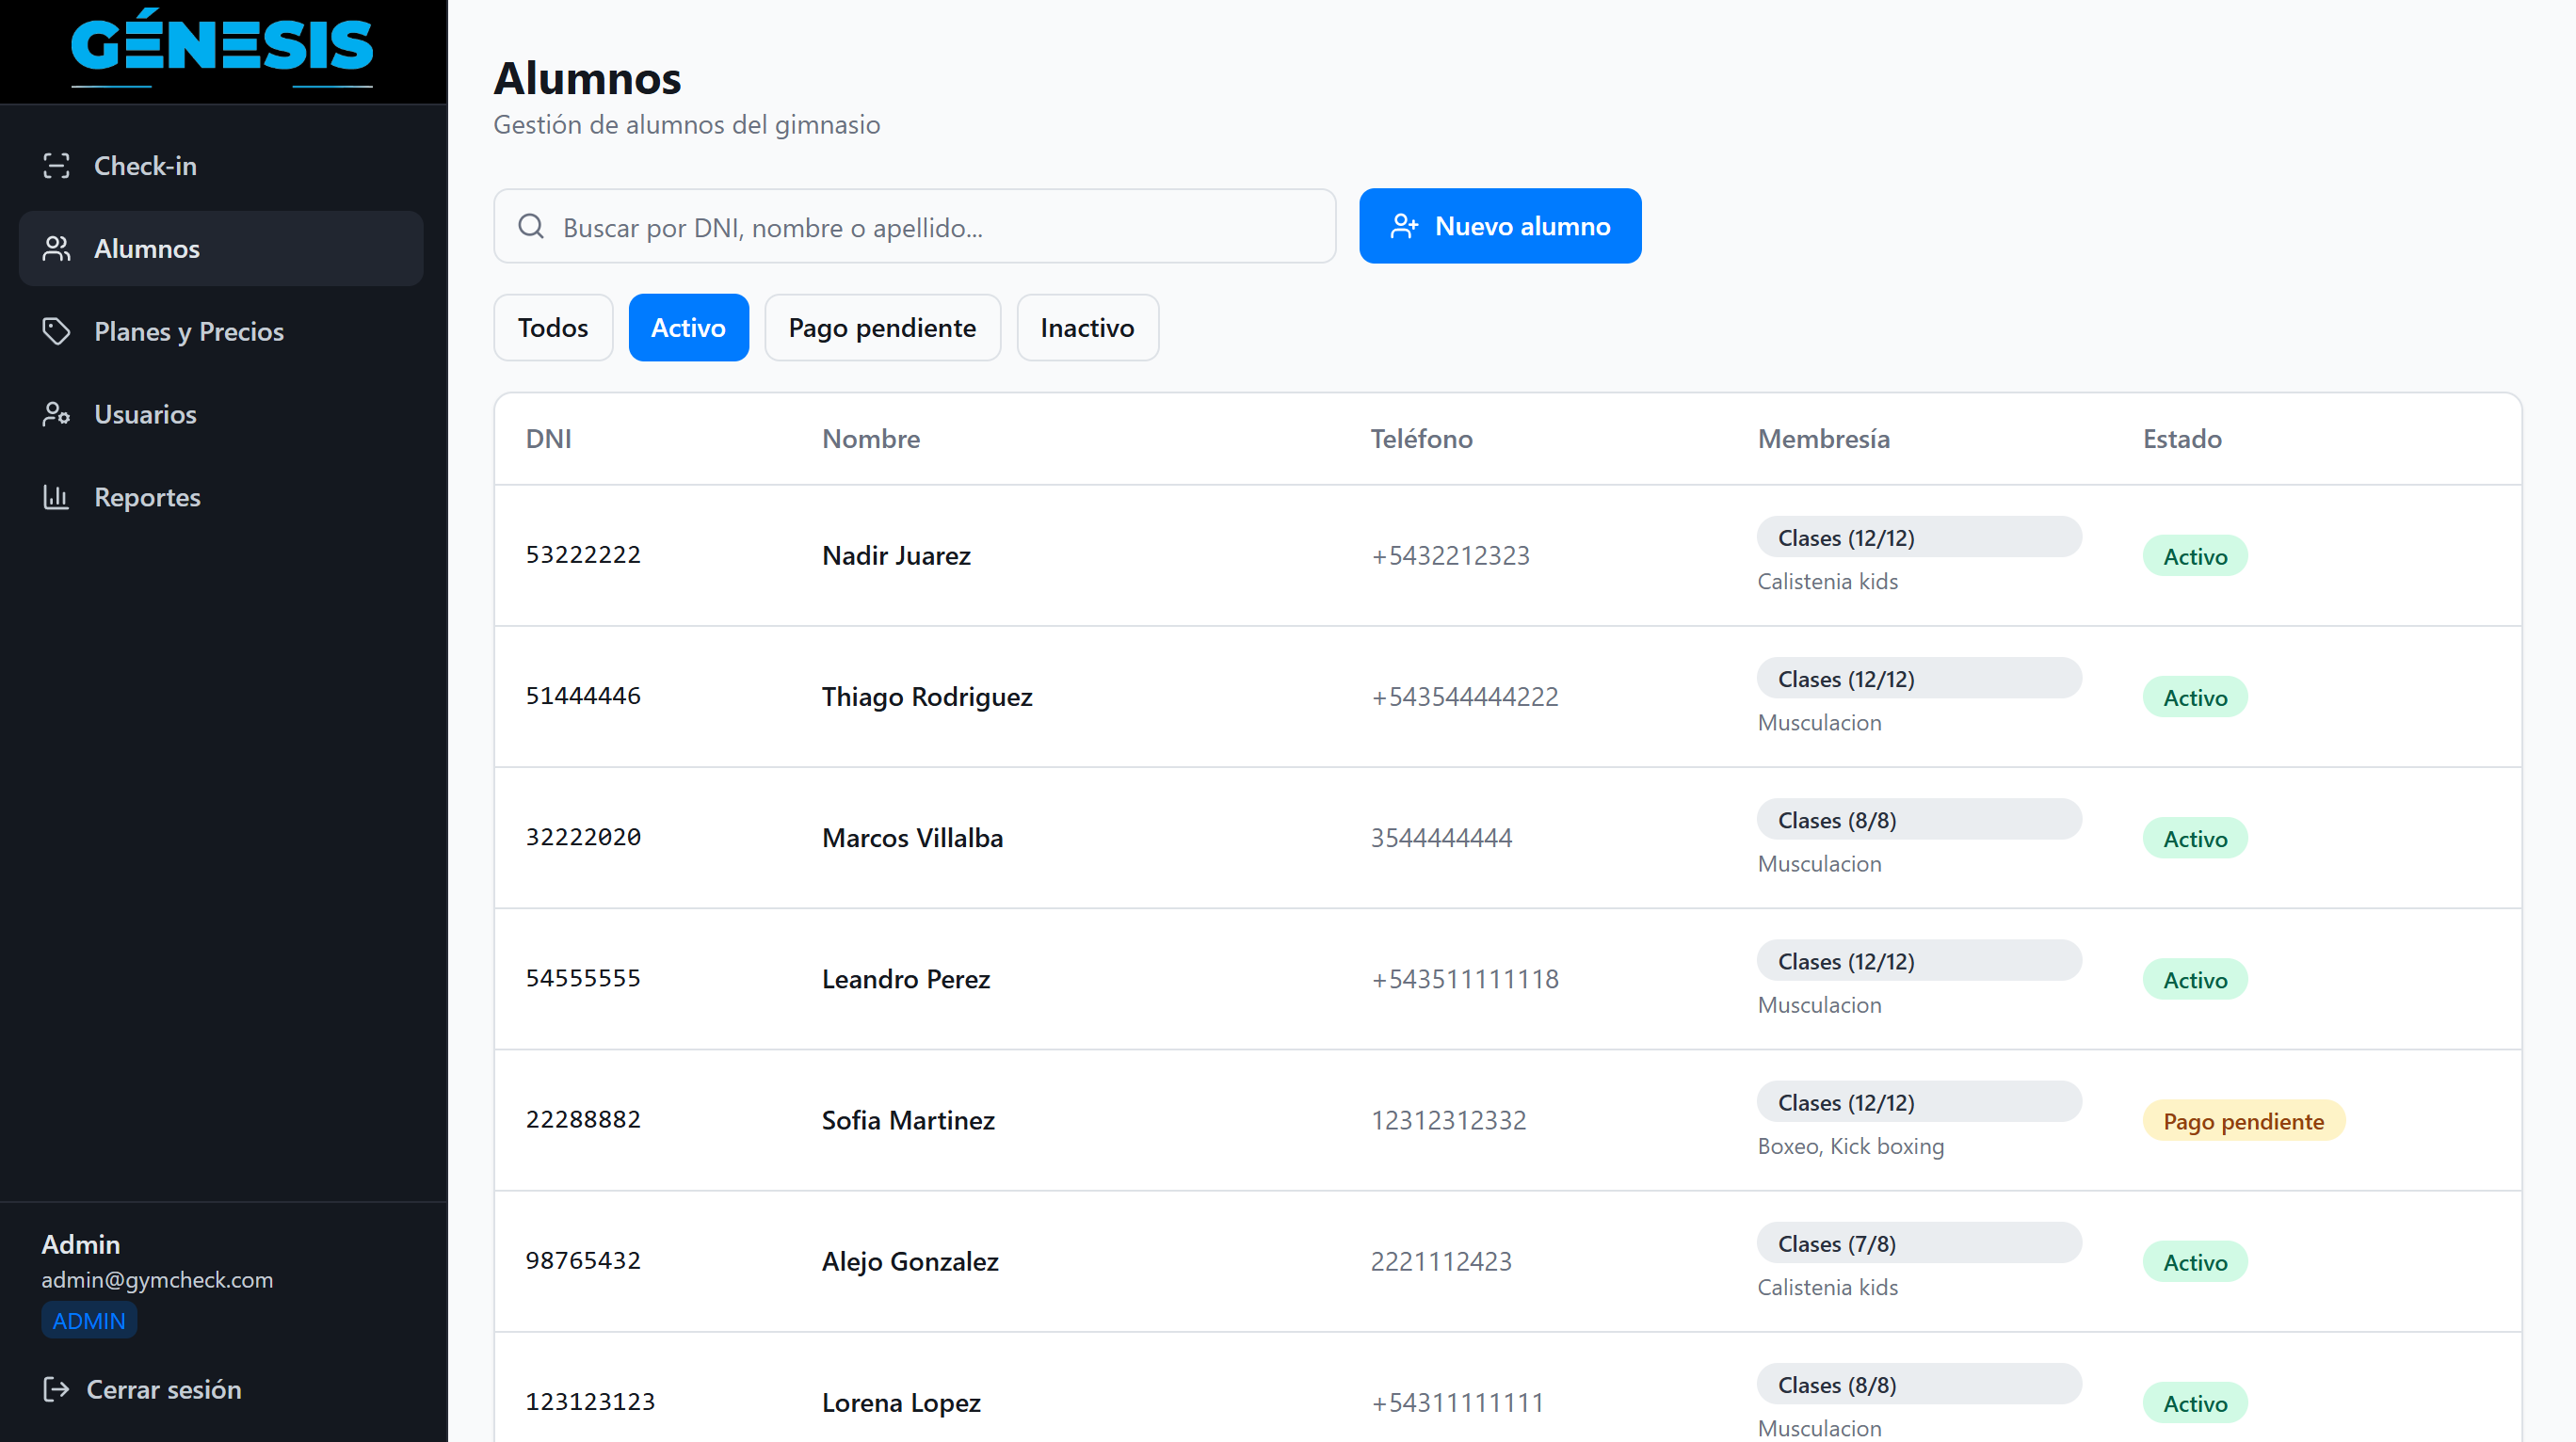The width and height of the screenshot is (2576, 1442).
Task: Click Sofia Martinez's Pago pendiente status badge
Action: pyautogui.click(x=2243, y=1121)
